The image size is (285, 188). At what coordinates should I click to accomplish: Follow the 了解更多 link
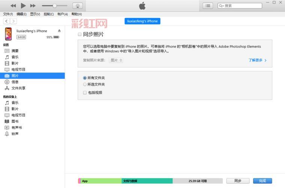point(257,60)
